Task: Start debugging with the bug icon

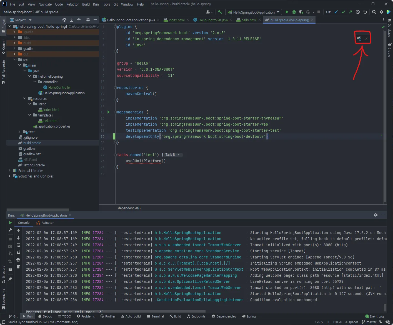Action: 294,12
